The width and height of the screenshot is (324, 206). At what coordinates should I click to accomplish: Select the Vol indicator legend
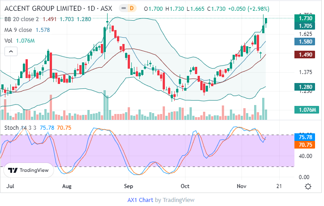9,40
